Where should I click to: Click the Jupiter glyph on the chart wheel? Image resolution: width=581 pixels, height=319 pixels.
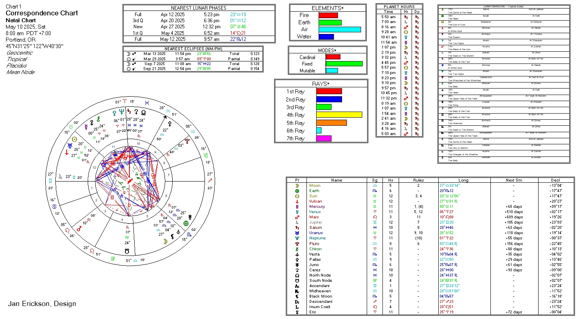61,176
